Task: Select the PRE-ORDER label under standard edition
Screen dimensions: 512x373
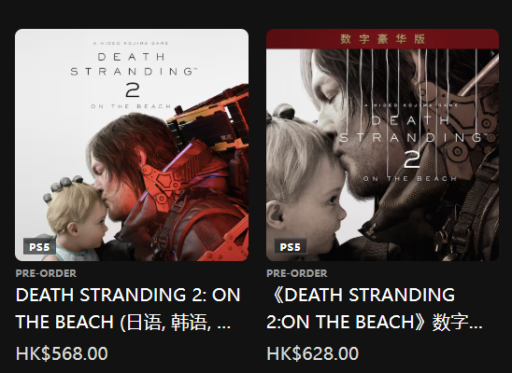Action: click(x=46, y=273)
